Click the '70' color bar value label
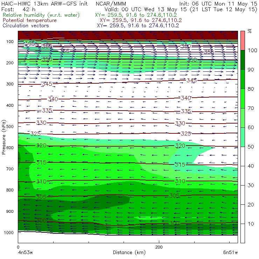 [x=251, y=108]
